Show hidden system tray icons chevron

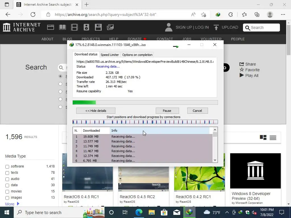point(227,212)
